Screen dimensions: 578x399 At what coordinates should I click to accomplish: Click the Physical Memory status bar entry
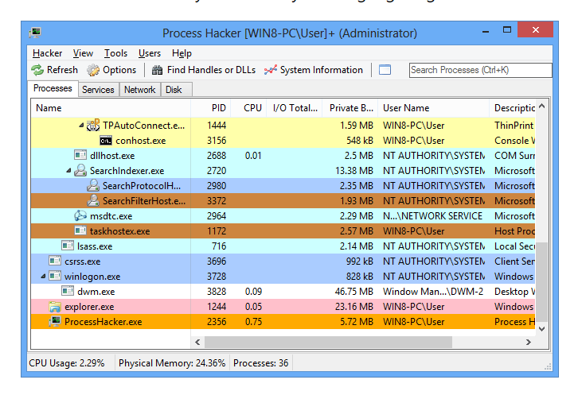[x=172, y=363]
